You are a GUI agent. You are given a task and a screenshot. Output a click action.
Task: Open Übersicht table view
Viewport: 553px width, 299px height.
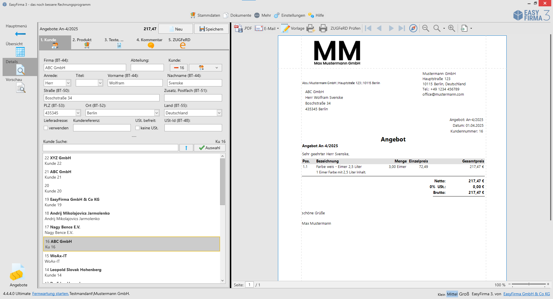coord(20,52)
